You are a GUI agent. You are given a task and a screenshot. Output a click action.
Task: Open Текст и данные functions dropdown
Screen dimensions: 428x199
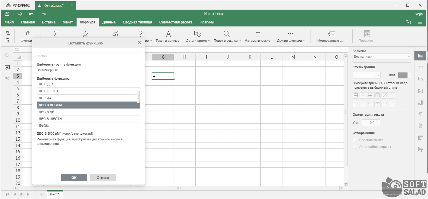[x=168, y=36]
